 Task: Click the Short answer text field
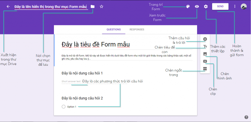coord(94,82)
